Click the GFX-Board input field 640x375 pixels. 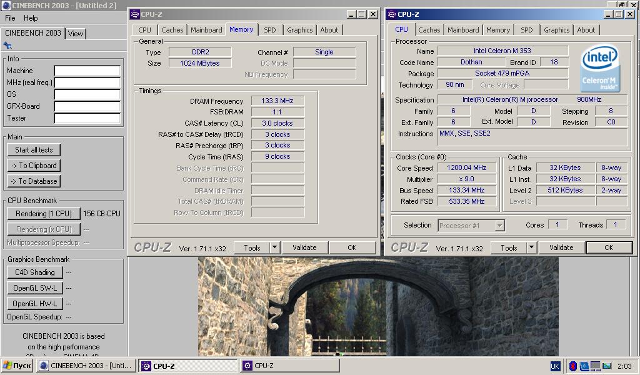[87, 106]
